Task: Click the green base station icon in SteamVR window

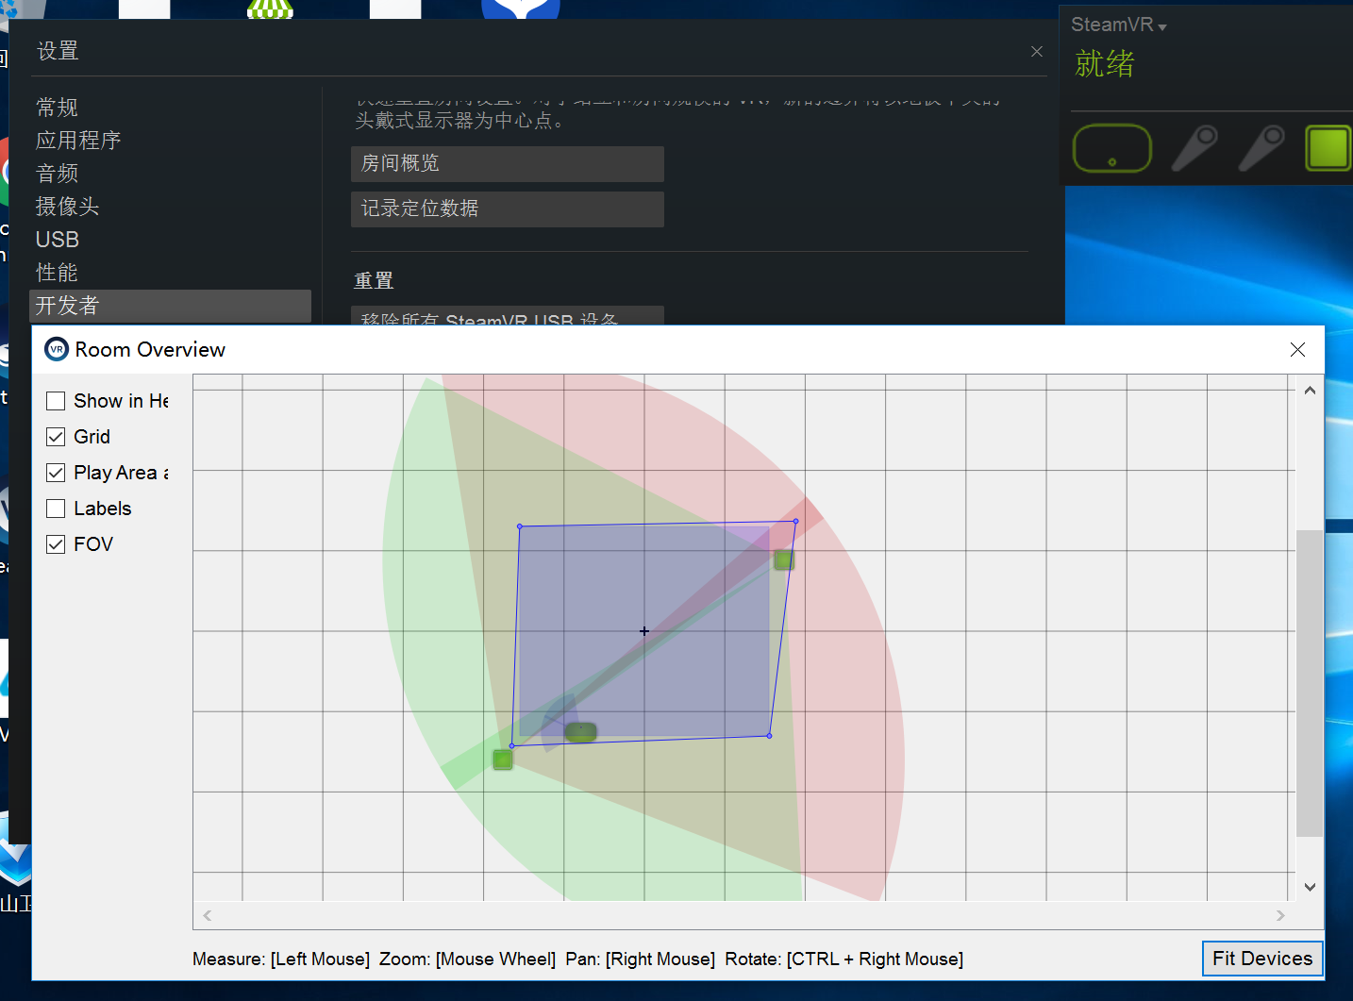Action: (1328, 148)
